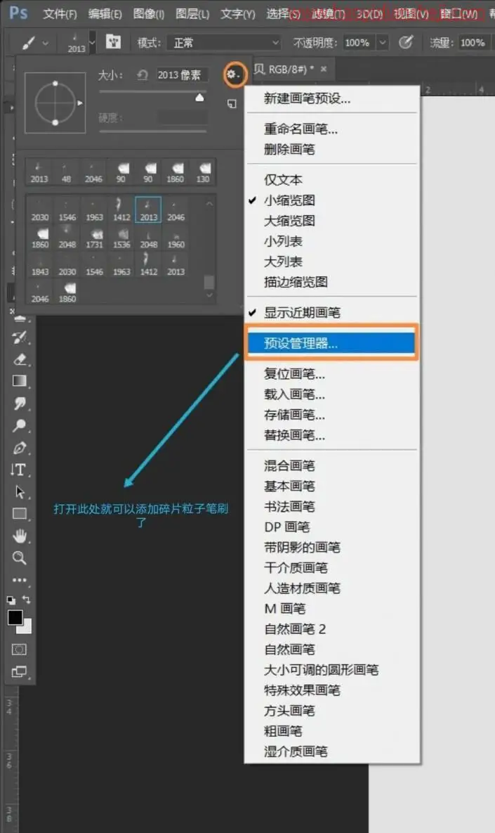Select the Dodge tool
The height and width of the screenshot is (833, 495).
(x=20, y=425)
